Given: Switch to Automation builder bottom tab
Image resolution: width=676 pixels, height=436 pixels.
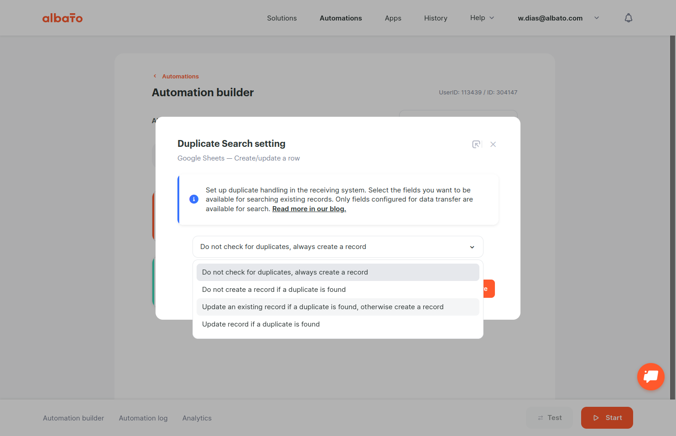Looking at the screenshot, I should pyautogui.click(x=73, y=418).
